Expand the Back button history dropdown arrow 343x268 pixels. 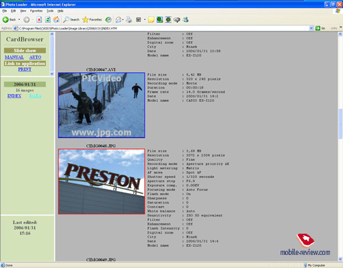click(x=19, y=20)
